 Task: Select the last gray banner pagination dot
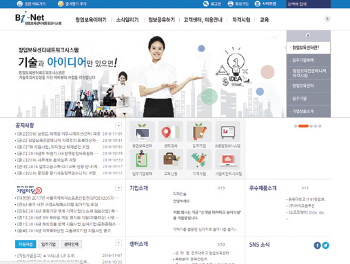pyautogui.click(x=320, y=126)
